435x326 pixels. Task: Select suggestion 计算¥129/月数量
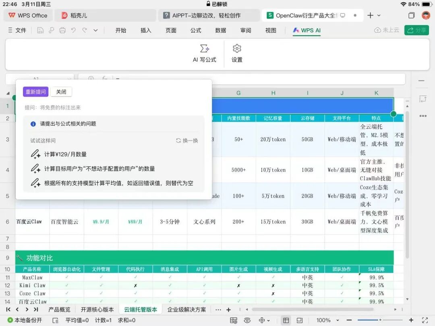click(66, 154)
